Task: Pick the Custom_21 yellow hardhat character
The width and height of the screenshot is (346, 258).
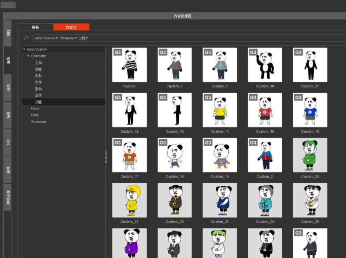Action: (129, 200)
